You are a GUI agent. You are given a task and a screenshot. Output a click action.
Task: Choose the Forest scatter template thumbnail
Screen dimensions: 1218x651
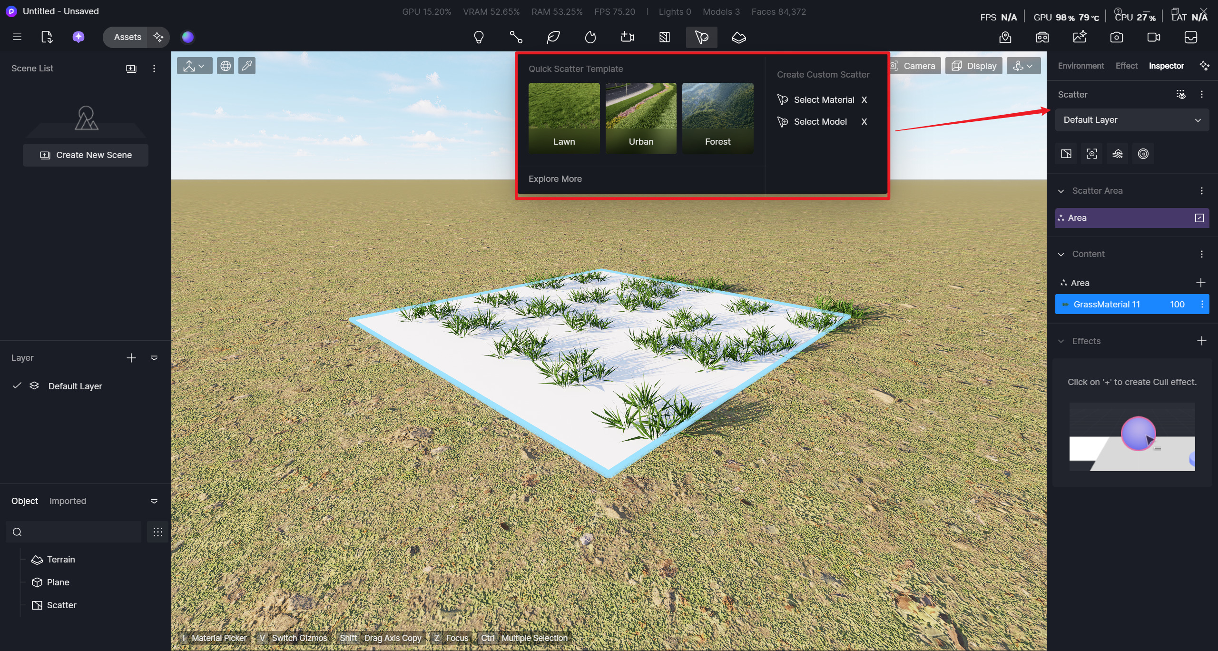(x=717, y=118)
